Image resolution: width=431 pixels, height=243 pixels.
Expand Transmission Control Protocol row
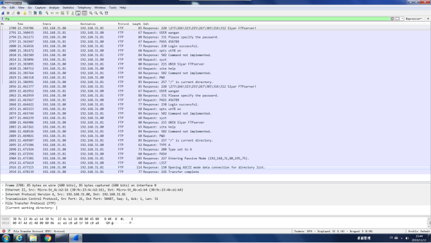pos(3,199)
